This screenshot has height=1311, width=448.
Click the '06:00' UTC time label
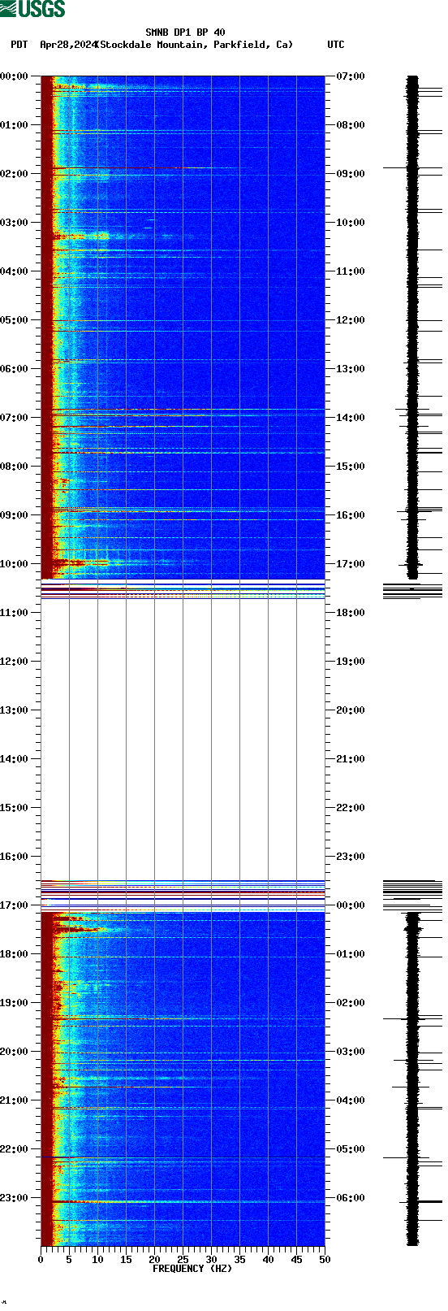[351, 1197]
